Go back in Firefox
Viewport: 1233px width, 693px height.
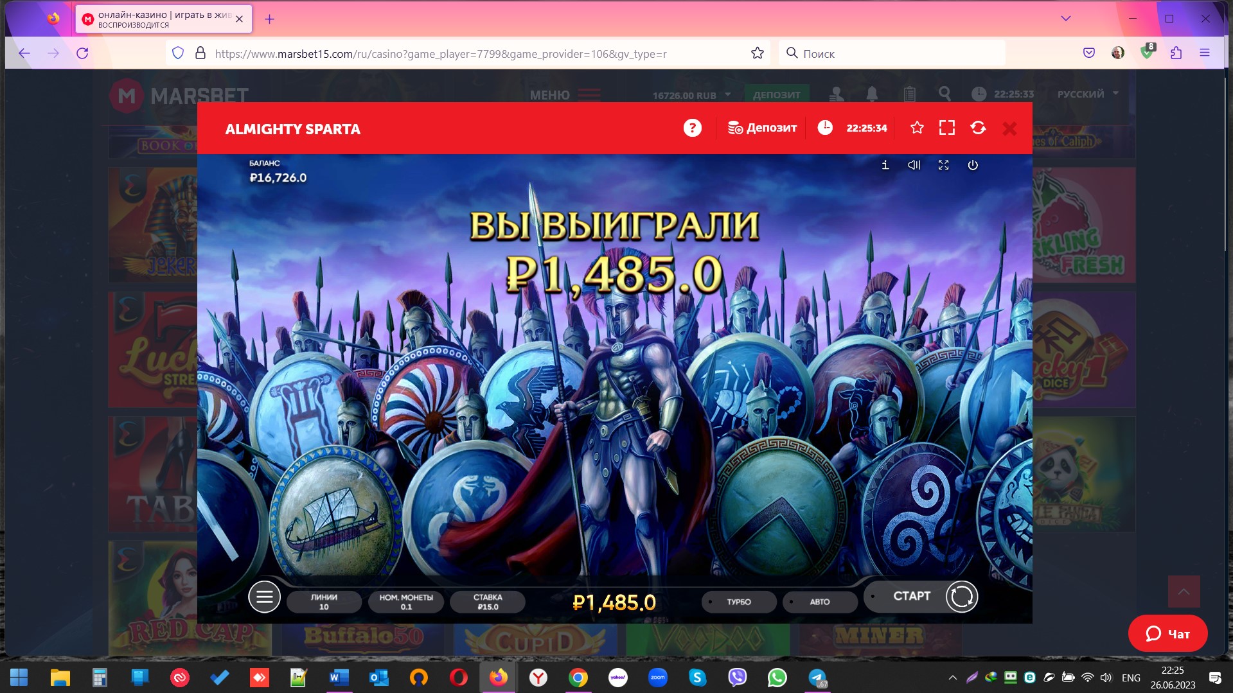click(x=24, y=53)
